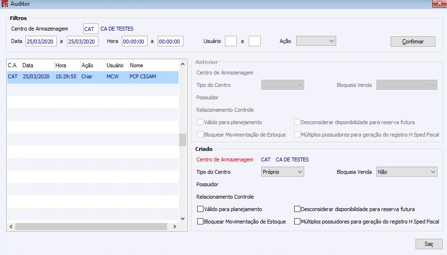Click the first Usuário input field

click(231, 41)
